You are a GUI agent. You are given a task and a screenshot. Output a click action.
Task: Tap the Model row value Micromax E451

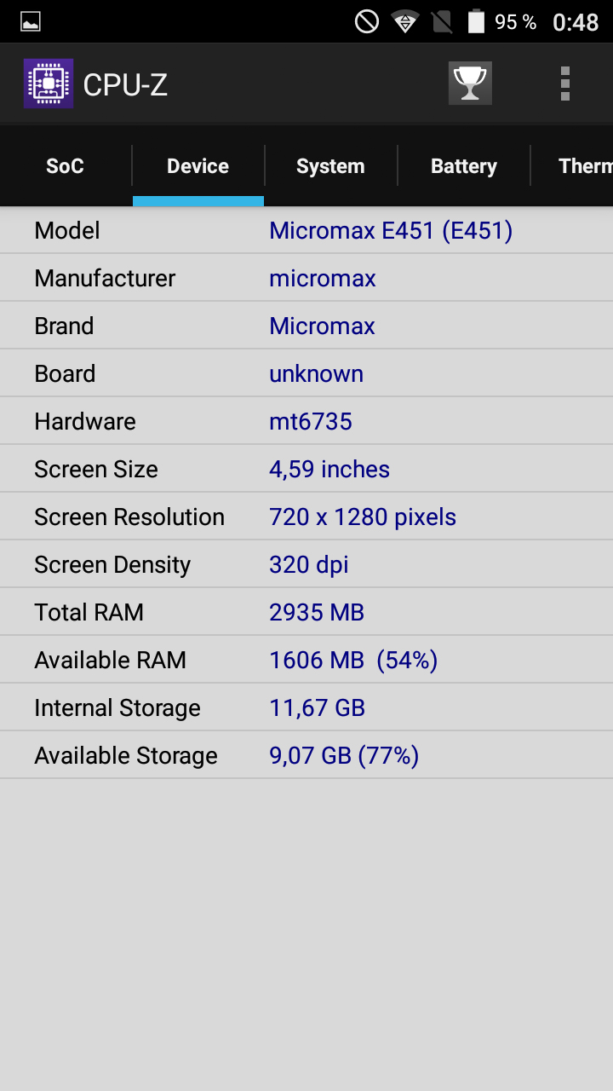click(x=390, y=231)
